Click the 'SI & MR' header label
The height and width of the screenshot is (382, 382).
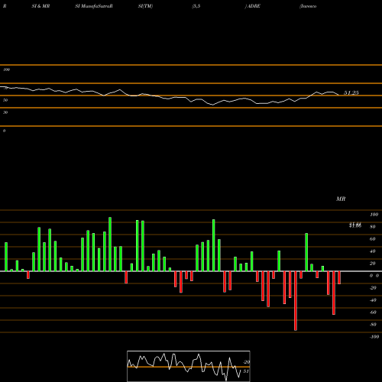[x=40, y=6]
